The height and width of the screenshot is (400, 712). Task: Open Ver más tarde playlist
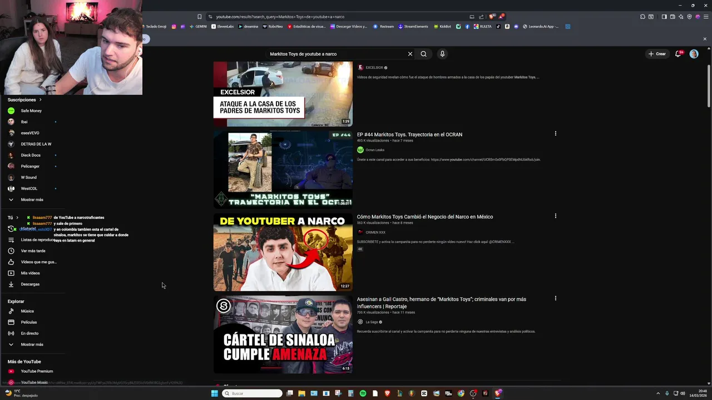coord(32,251)
